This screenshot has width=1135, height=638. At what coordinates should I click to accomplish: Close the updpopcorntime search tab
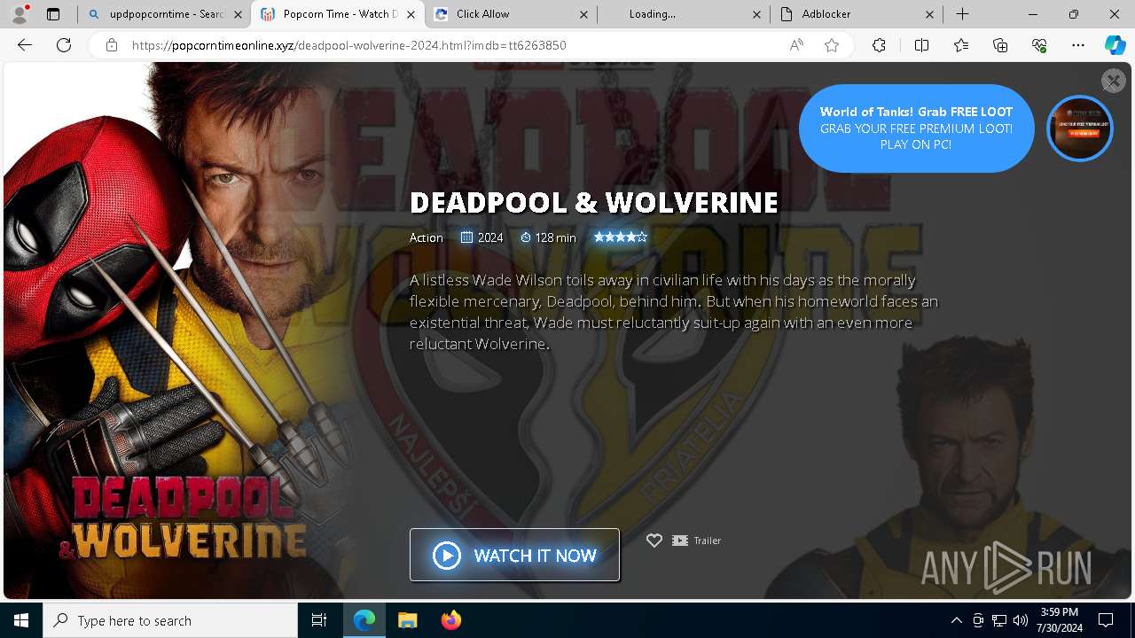pos(238,14)
